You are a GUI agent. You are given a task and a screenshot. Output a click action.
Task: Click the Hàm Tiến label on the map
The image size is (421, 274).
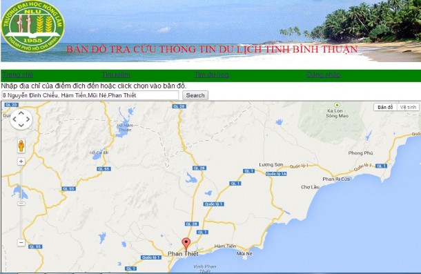click(x=225, y=246)
